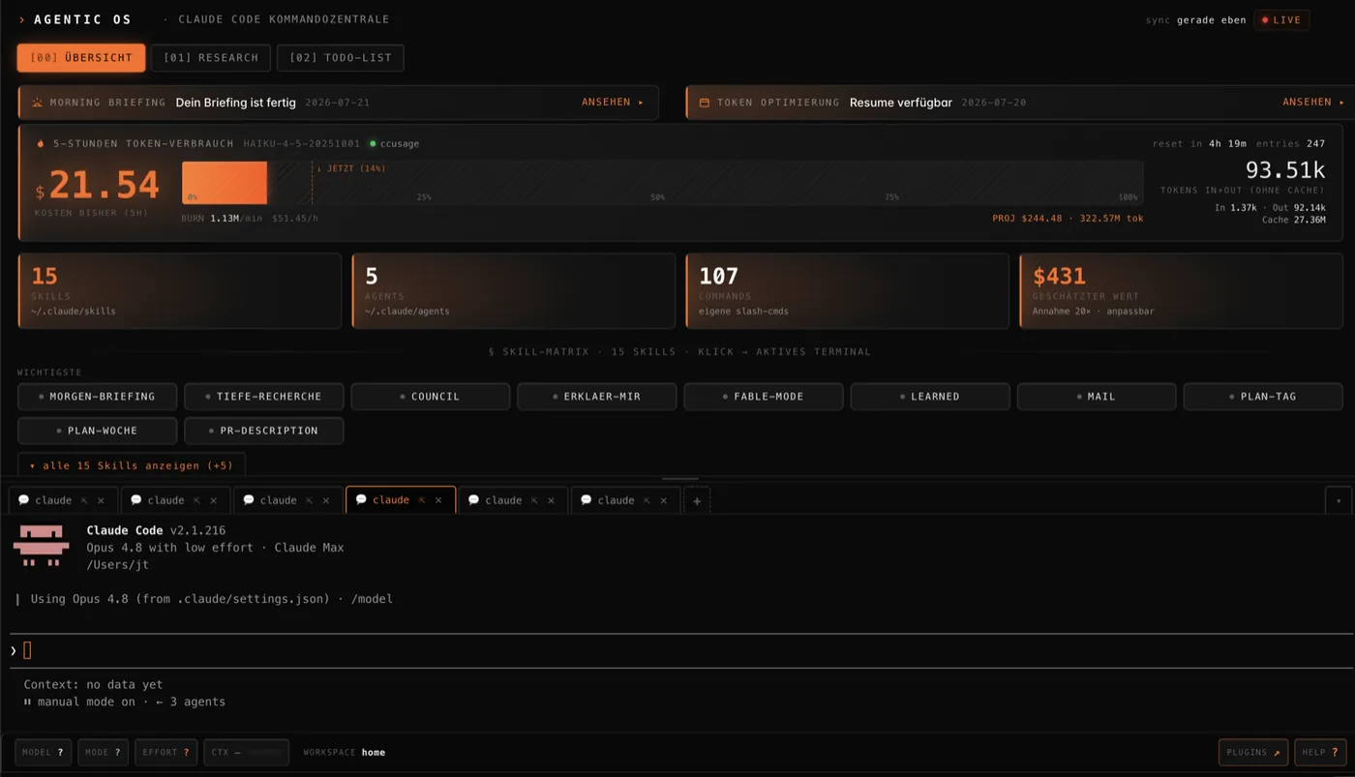
Task: Click the terminal prompt chevron
Action: (x=14, y=650)
